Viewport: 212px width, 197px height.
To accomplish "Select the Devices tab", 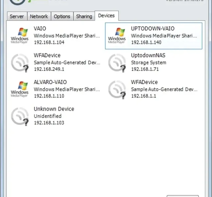I will point(106,16).
